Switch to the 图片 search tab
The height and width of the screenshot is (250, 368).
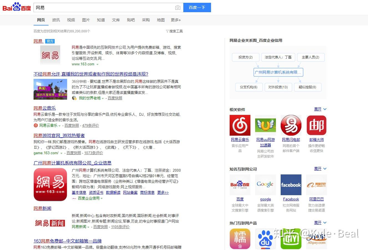[86, 20]
